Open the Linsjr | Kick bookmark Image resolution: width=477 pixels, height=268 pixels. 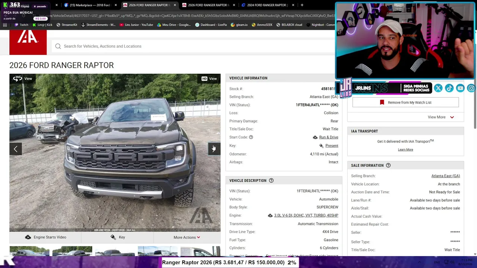point(42,25)
